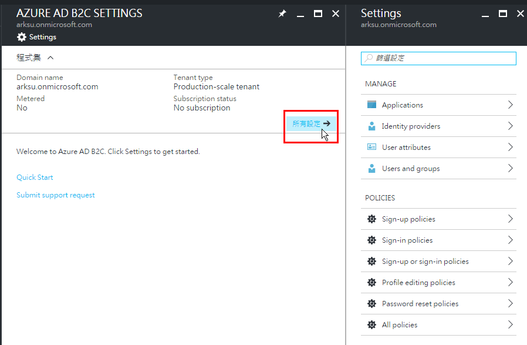Close the Azure AD B2C Settings blade

[x=336, y=14]
